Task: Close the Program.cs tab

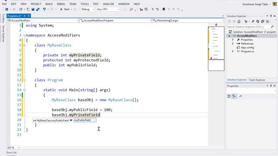Action: tap(29, 16)
